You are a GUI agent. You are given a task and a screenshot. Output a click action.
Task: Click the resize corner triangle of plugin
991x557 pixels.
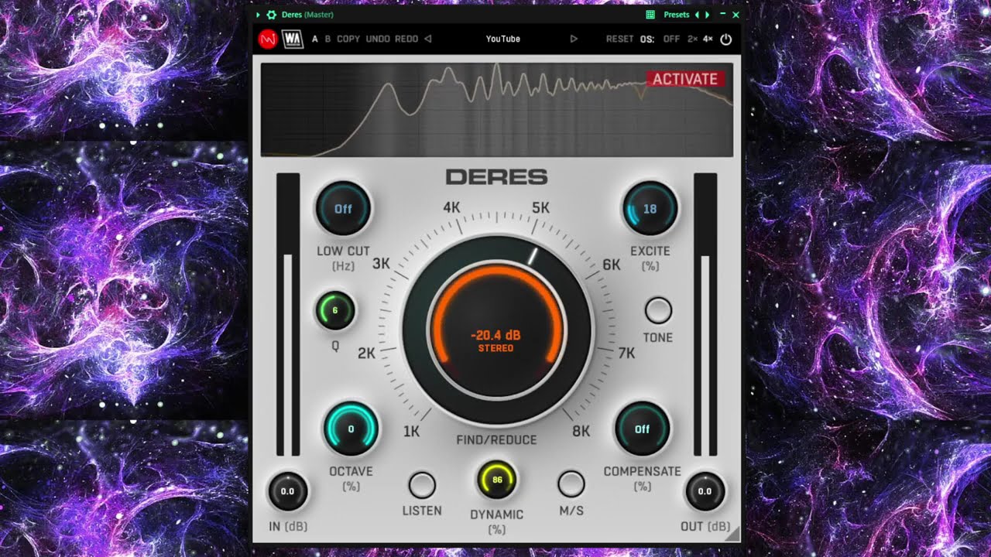[x=732, y=532]
